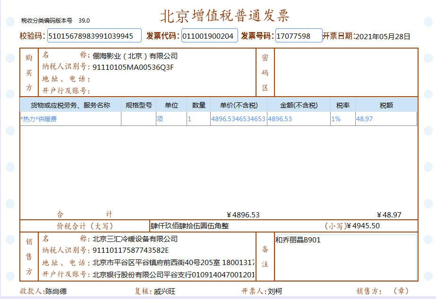Click the total ¥4945.50

coord(363,226)
